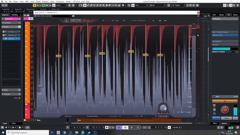Click in the Windows search box

click(x=27, y=132)
